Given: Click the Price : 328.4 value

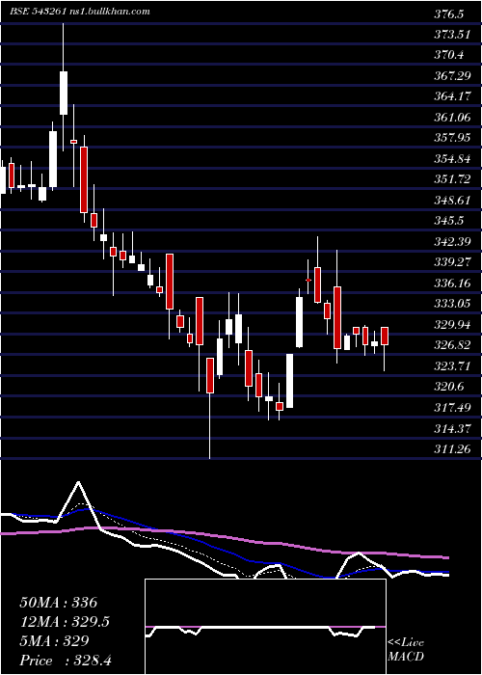Looking at the screenshot, I should [66, 660].
